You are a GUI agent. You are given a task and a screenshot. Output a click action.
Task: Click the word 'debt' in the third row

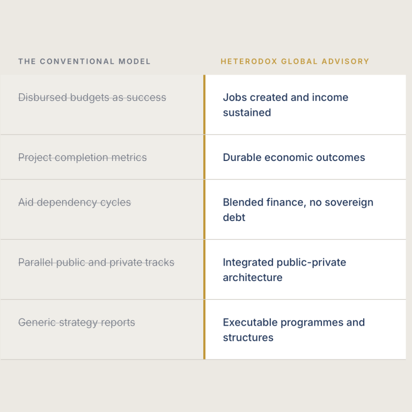pos(234,218)
